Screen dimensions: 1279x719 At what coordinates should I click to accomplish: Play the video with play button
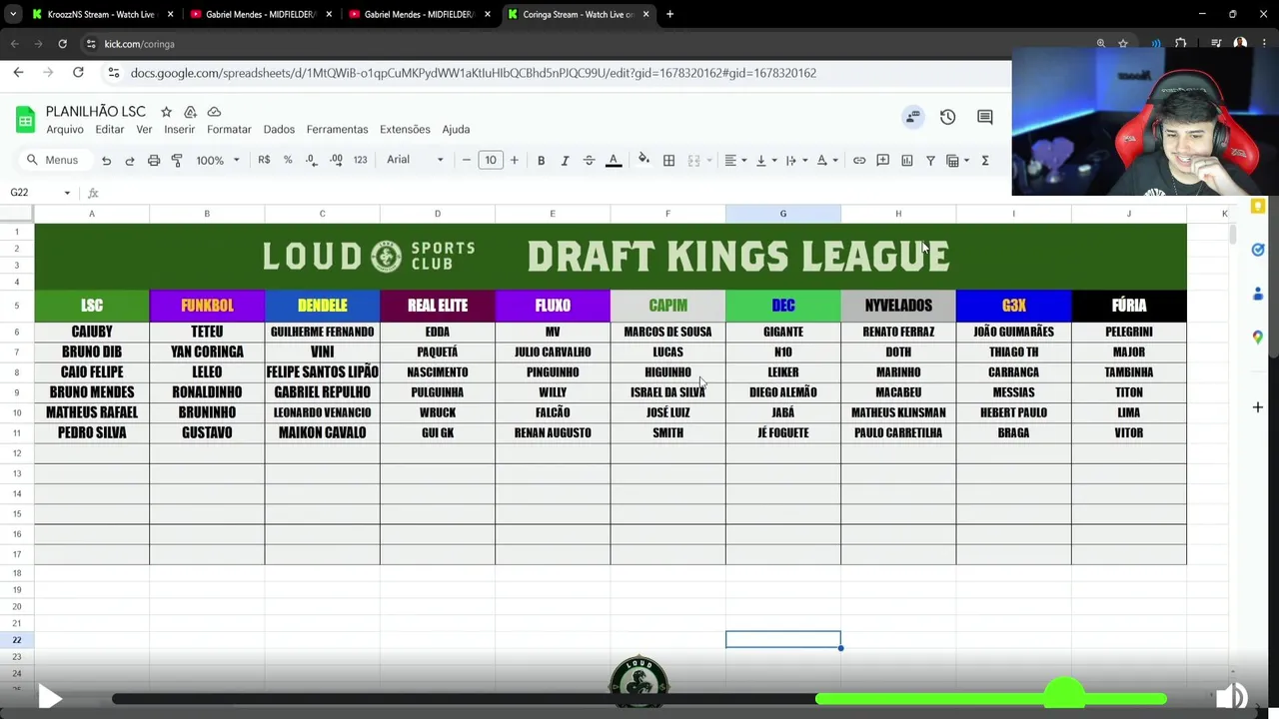50,697
